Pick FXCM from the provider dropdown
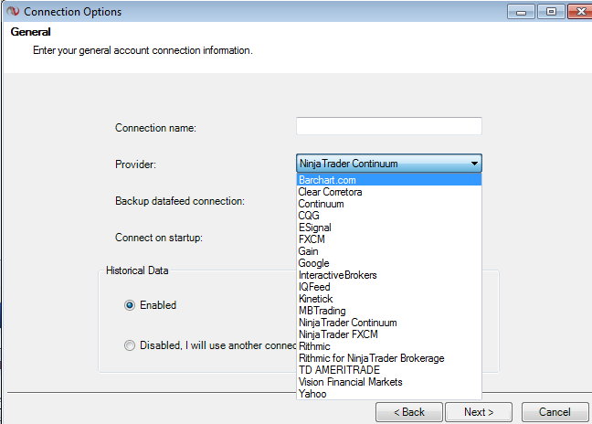This screenshot has height=424, width=592. 389,239
